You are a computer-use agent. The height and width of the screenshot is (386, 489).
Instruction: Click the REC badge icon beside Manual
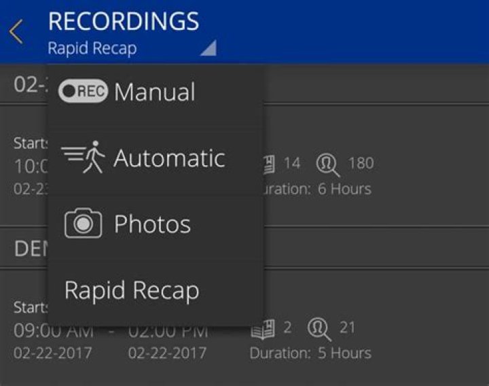click(x=83, y=91)
